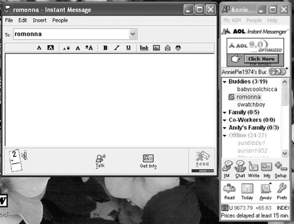Open the Edit menu

[x=23, y=20]
